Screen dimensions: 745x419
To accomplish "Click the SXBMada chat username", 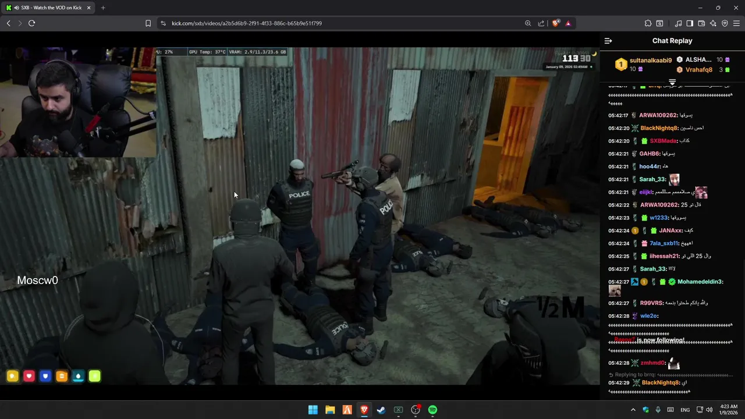I will click(x=664, y=141).
